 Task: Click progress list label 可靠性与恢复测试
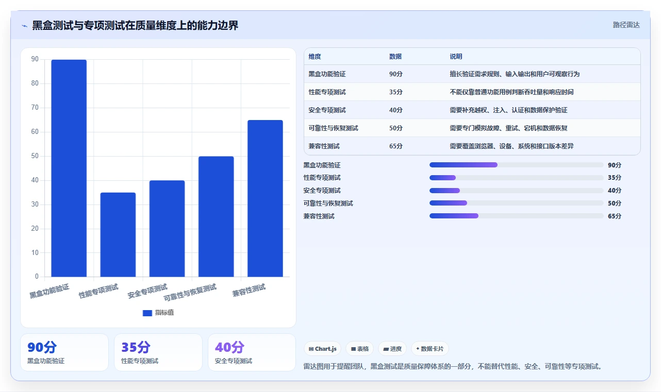click(328, 203)
